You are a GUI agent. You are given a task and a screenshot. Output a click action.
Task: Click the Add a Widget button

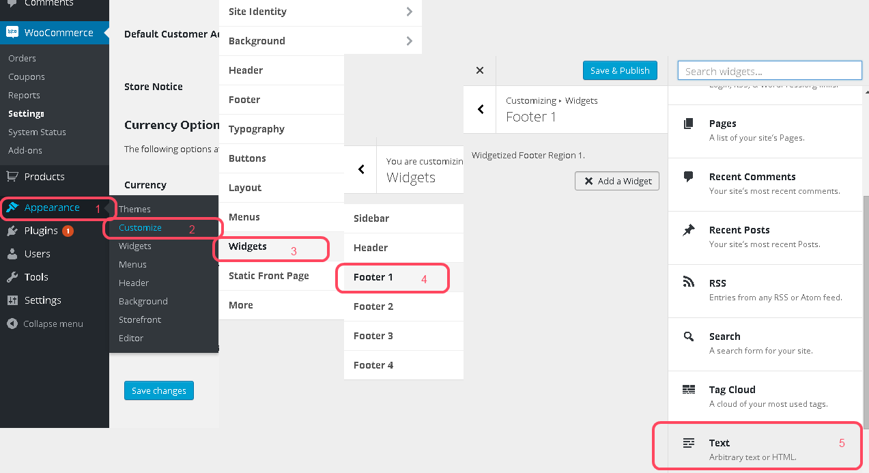tap(617, 181)
